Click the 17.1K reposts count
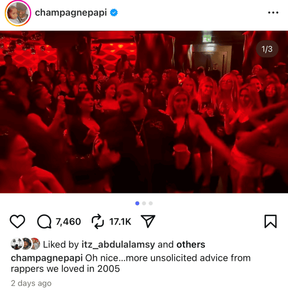The width and height of the screenshot is (288, 294). [120, 222]
